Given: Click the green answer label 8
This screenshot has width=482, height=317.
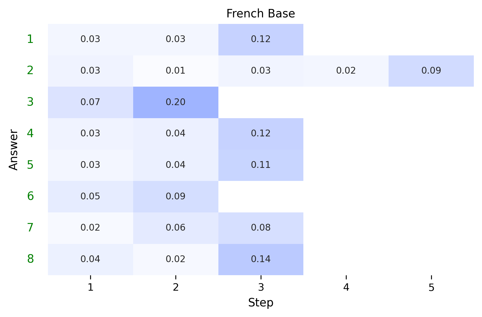Looking at the screenshot, I should [30, 259].
